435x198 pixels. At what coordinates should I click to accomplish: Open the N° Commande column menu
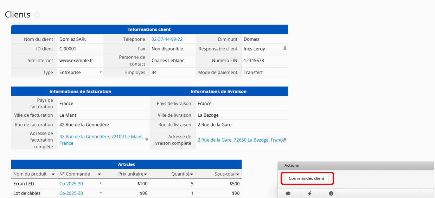point(100,174)
